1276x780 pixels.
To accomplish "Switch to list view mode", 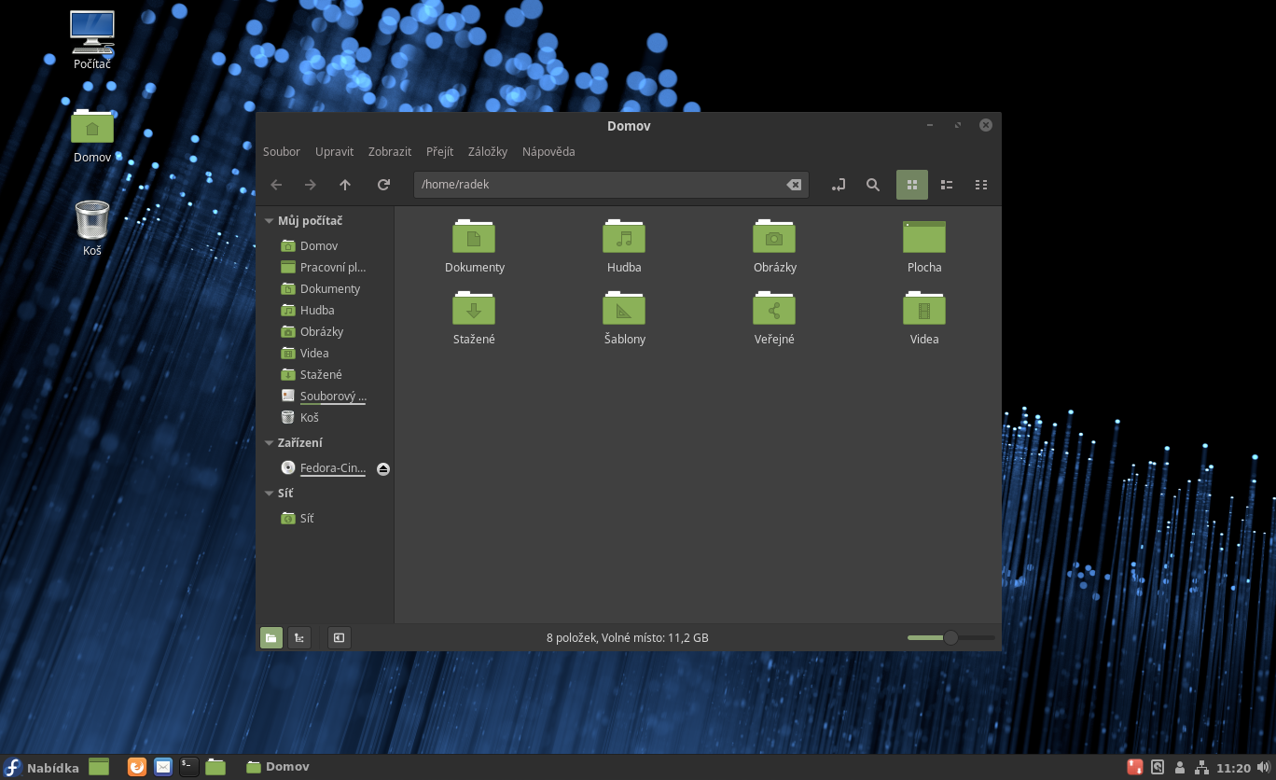I will pos(947,185).
